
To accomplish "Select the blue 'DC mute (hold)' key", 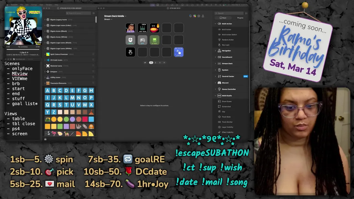I will coord(179,52).
